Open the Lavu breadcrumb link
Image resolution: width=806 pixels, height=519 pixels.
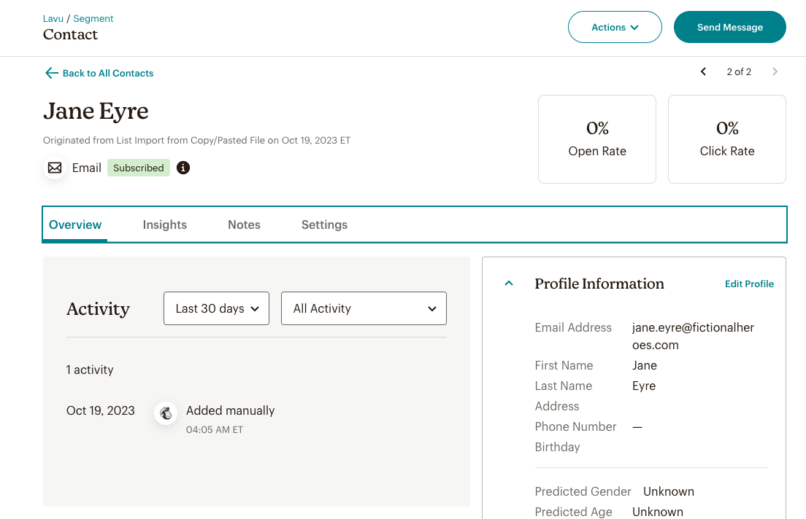click(53, 18)
